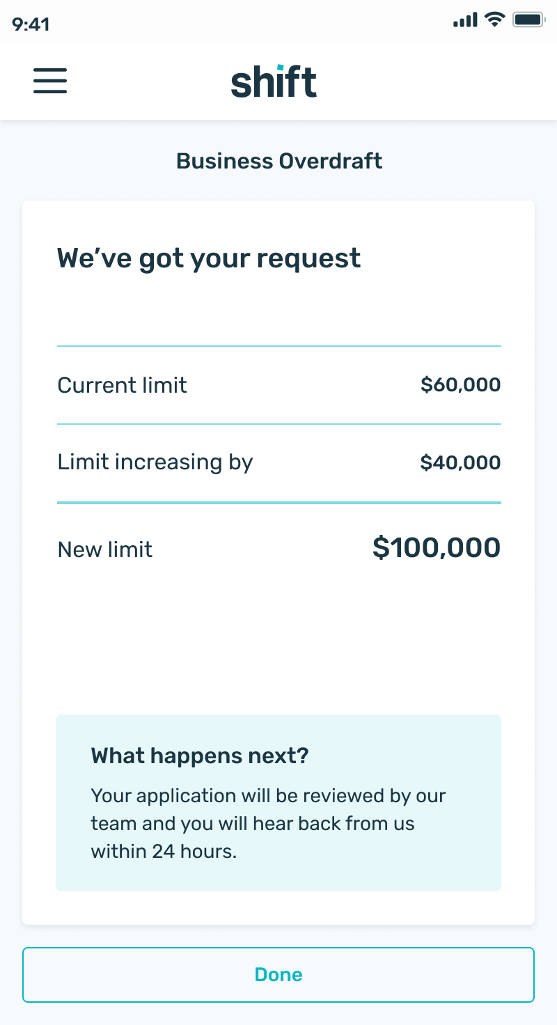Tap the cellular signal strength icon
The image size is (557, 1025).
[x=465, y=20]
